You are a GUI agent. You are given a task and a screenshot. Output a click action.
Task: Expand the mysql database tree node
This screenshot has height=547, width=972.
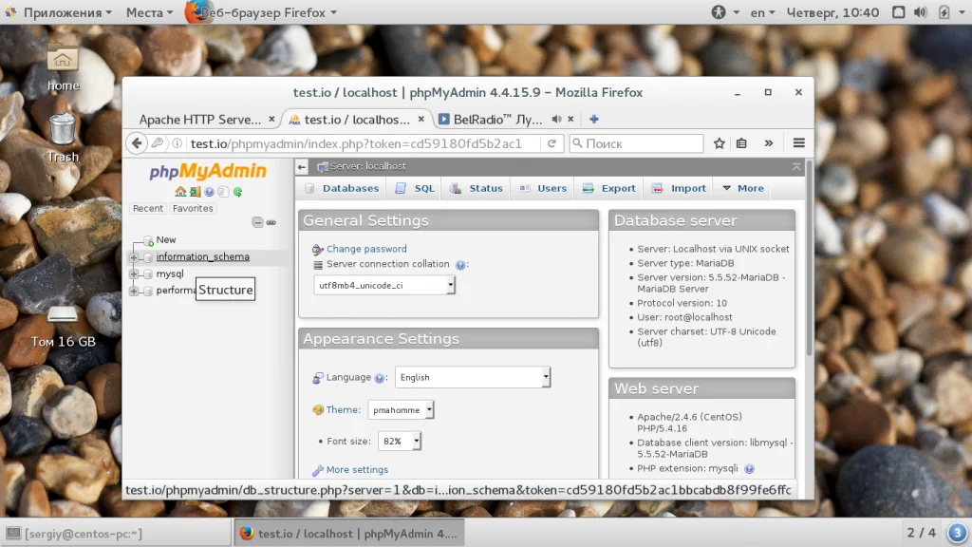pos(133,273)
